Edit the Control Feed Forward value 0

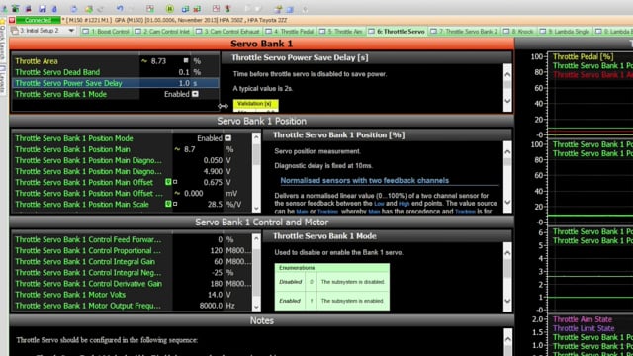(220, 239)
